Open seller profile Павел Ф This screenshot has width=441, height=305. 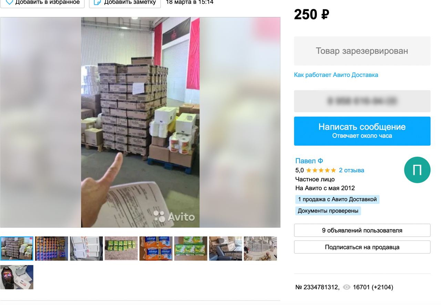coord(309,161)
